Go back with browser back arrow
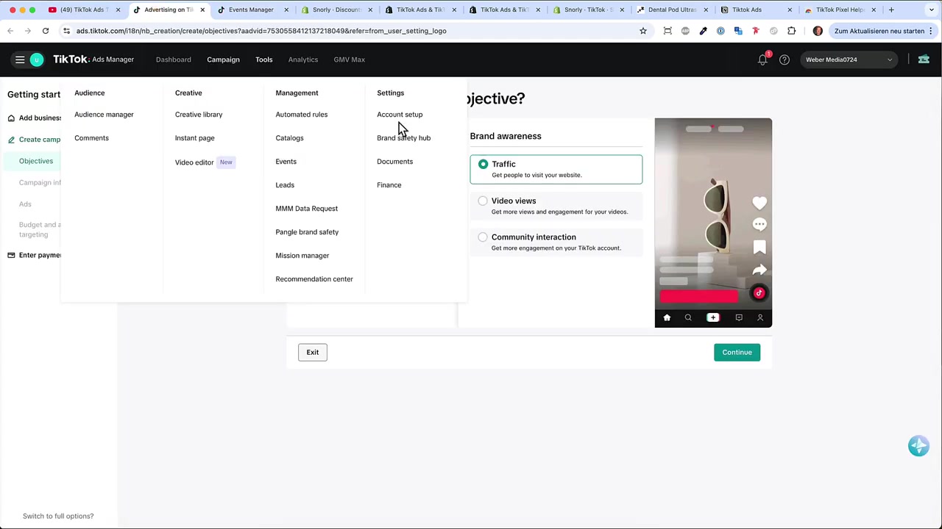 [10, 31]
